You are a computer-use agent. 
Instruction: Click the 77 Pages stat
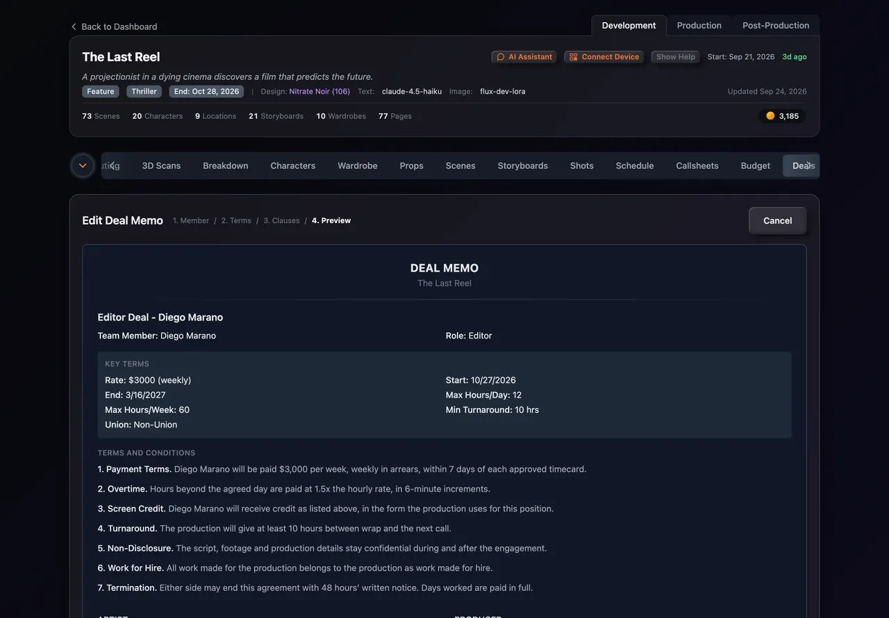395,116
